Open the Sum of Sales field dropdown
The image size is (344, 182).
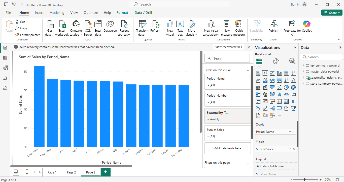click(290, 149)
